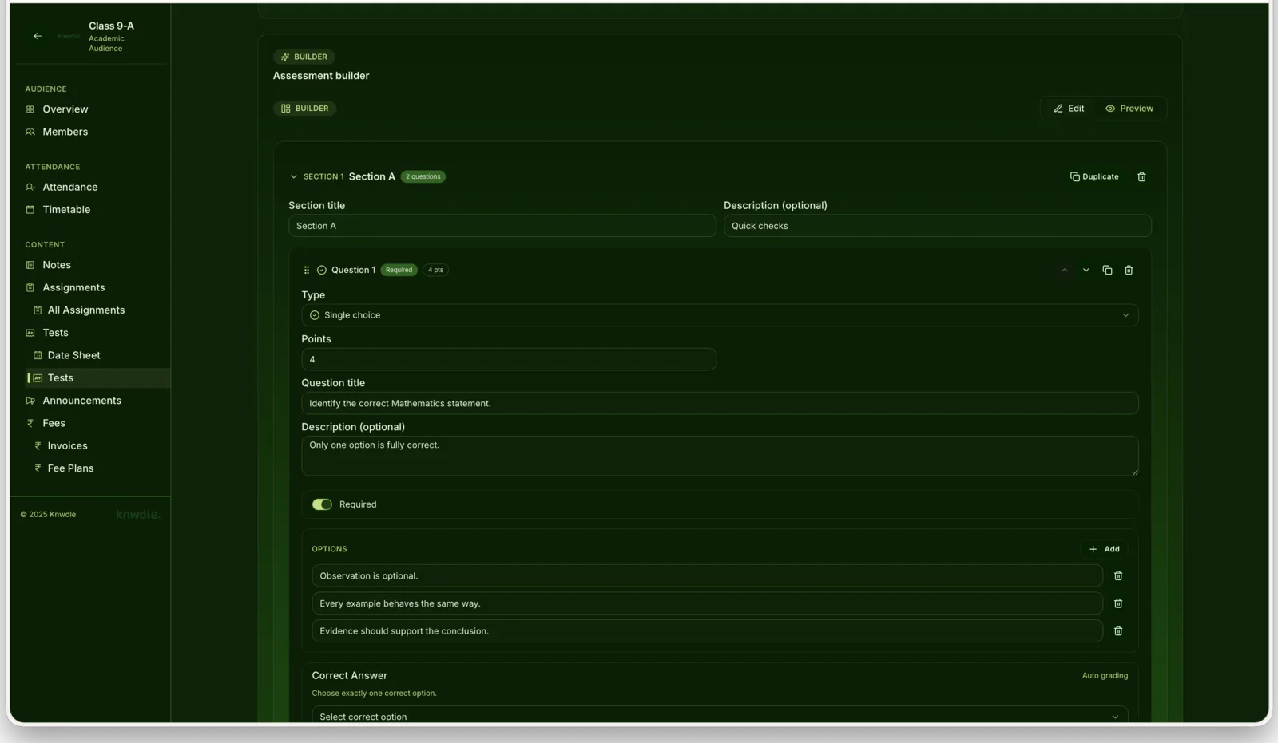This screenshot has height=743, width=1278.
Task: Move Question 1 up
Action: click(1064, 271)
